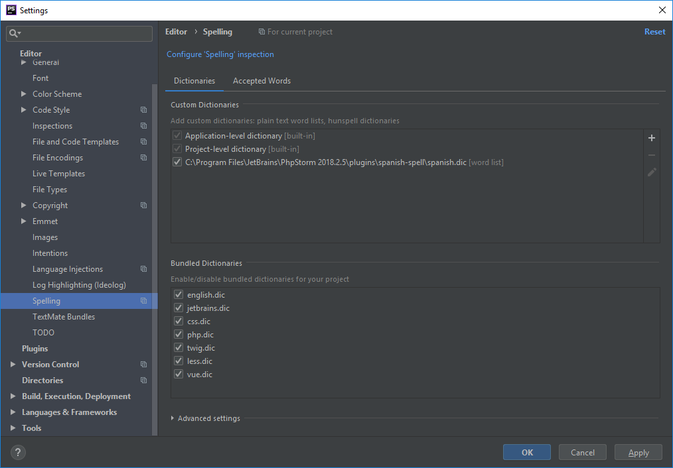Click the Editor breadcrumb
This screenshot has width=673, height=468.
176,32
